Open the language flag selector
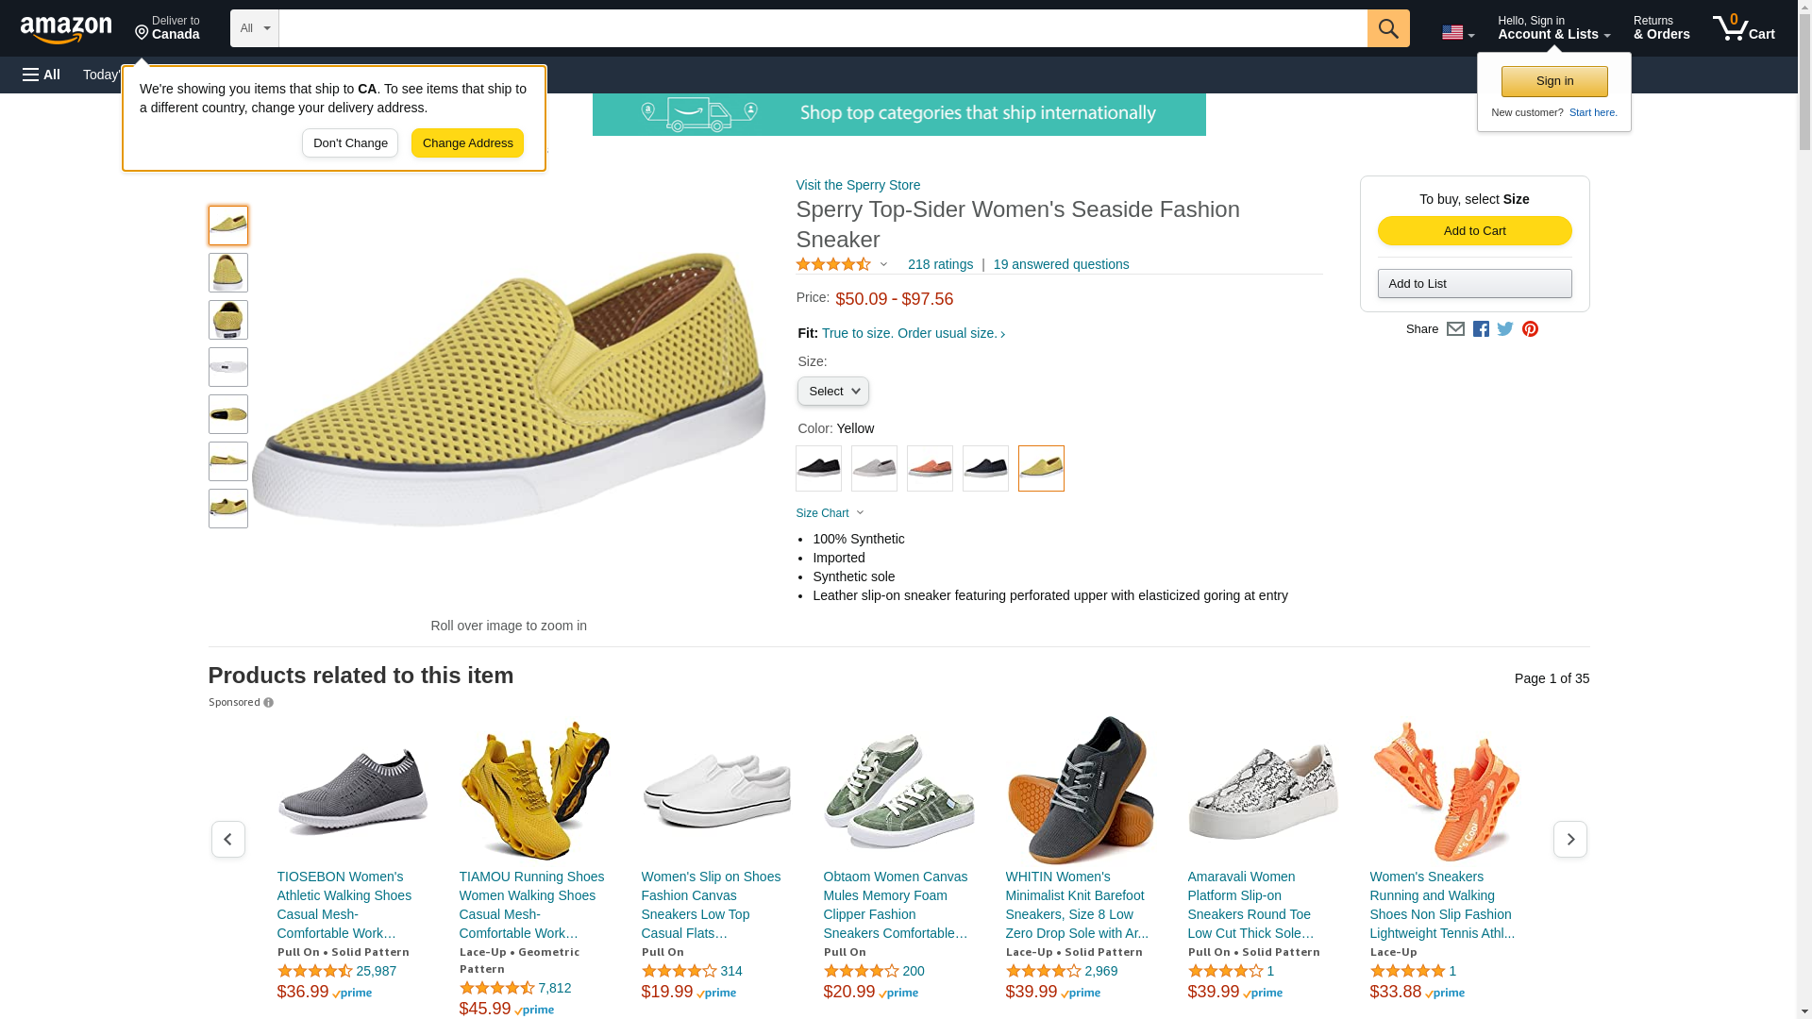This screenshot has width=1812, height=1019. [1458, 32]
